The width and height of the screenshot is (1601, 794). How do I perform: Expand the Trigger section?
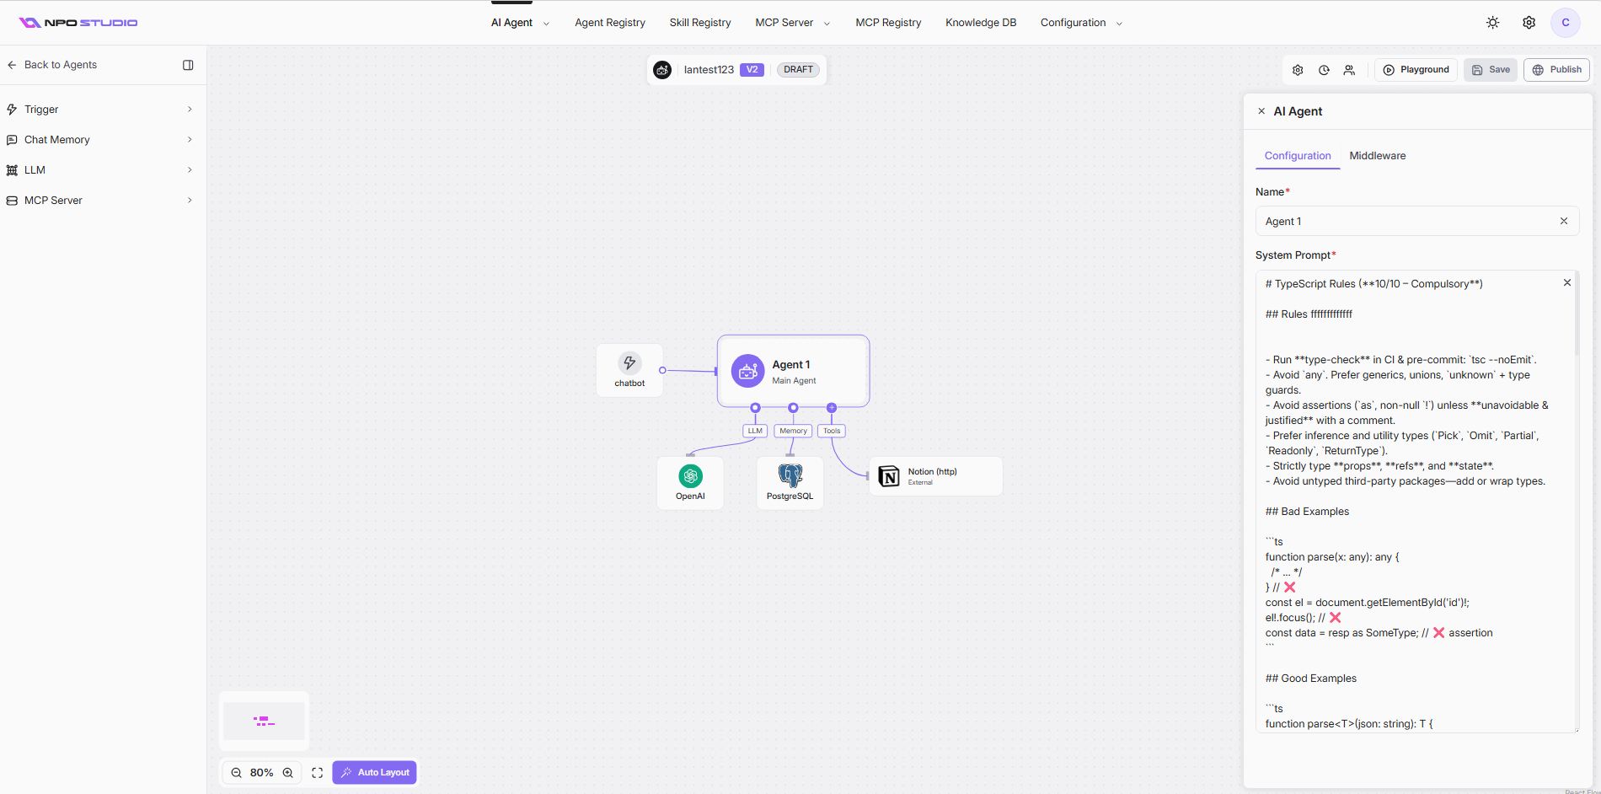99,110
